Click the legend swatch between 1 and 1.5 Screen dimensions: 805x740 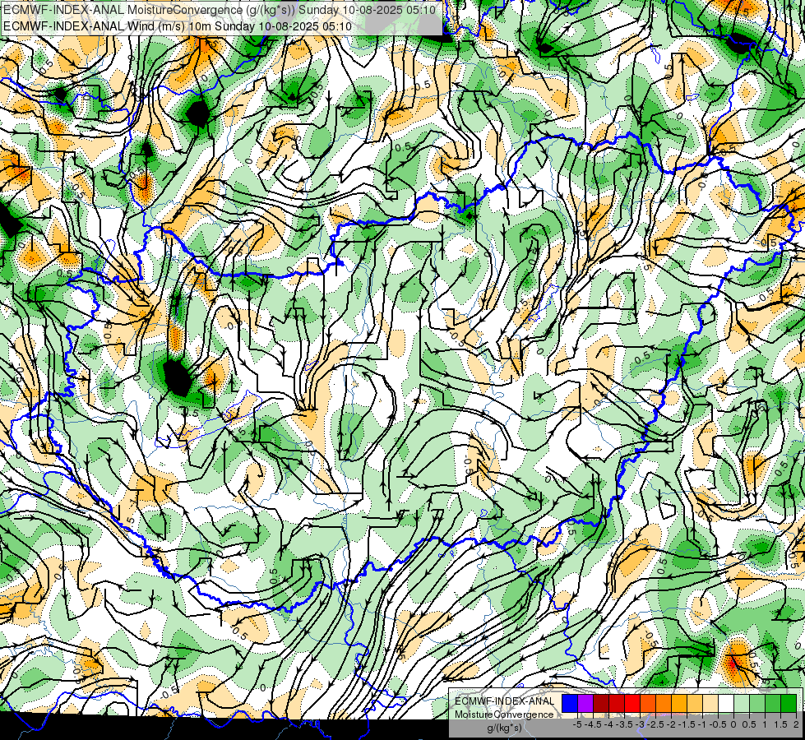773,704
